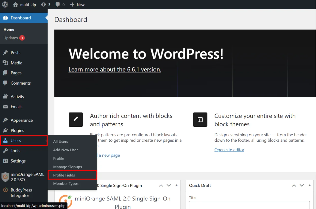The height and width of the screenshot is (209, 316).
Task: Click the Settings menu label
Action: point(18,161)
